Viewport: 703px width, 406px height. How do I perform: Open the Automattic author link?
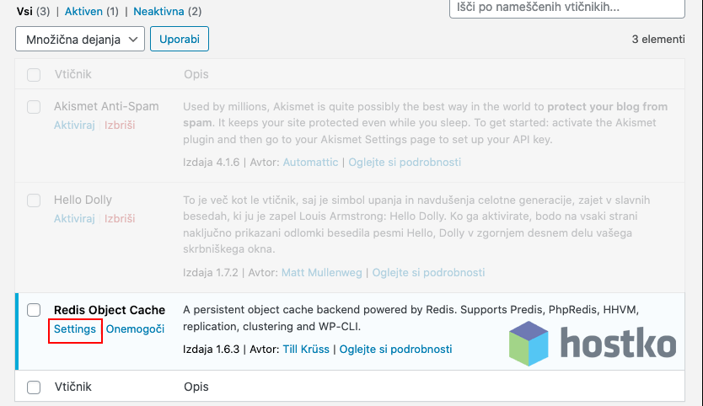(310, 162)
